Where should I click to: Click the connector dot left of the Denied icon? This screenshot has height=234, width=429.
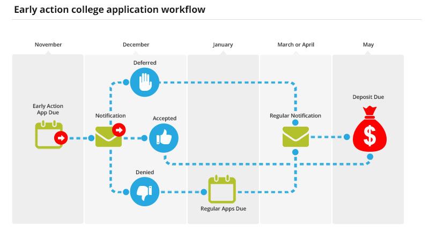coord(126,192)
